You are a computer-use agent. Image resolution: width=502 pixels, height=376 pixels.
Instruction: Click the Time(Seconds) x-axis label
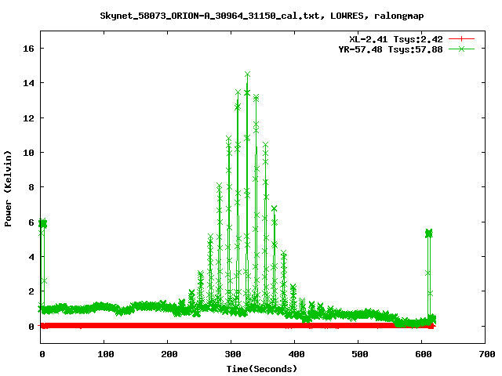[261, 369]
